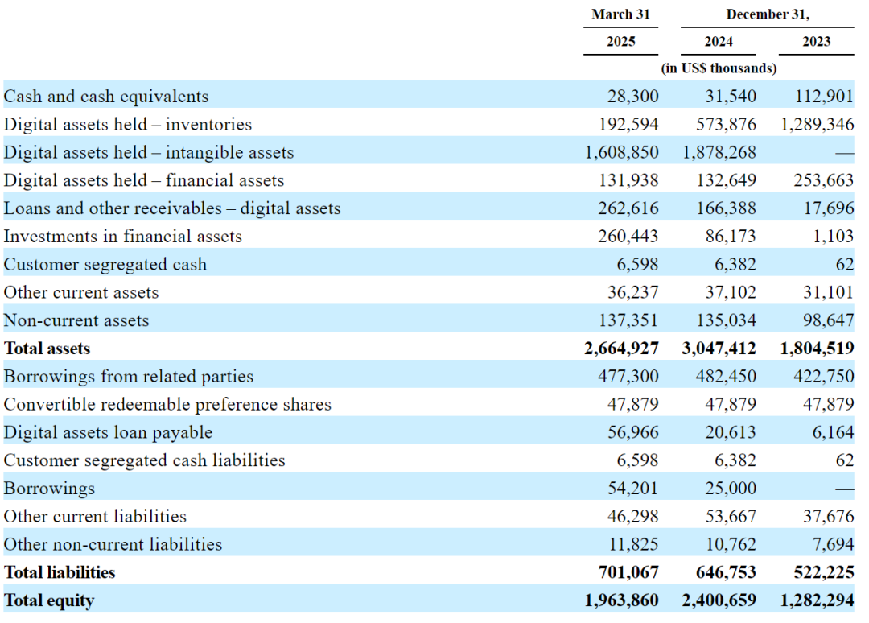Screen dimensions: 869x623
Task: Click the 2023 column header
Action: click(817, 42)
